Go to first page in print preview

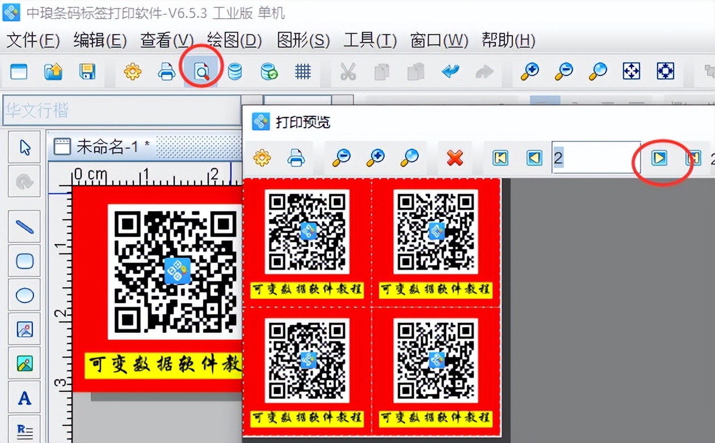pyautogui.click(x=500, y=157)
